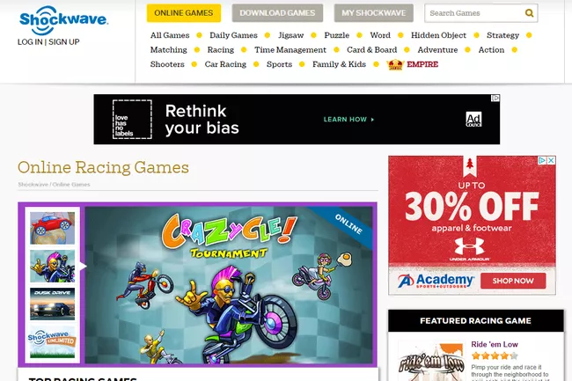Close the Under Armour ad X icon

(x=551, y=160)
